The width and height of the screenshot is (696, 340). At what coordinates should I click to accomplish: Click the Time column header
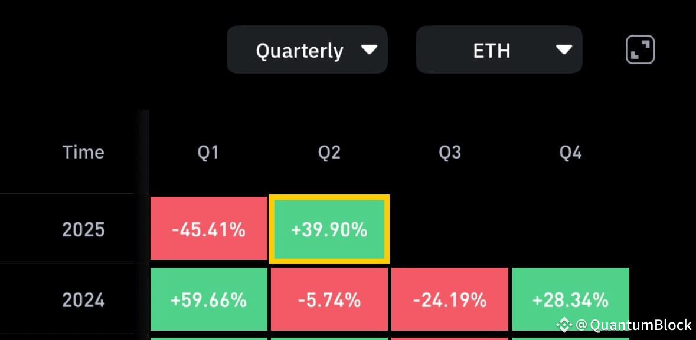pos(83,153)
